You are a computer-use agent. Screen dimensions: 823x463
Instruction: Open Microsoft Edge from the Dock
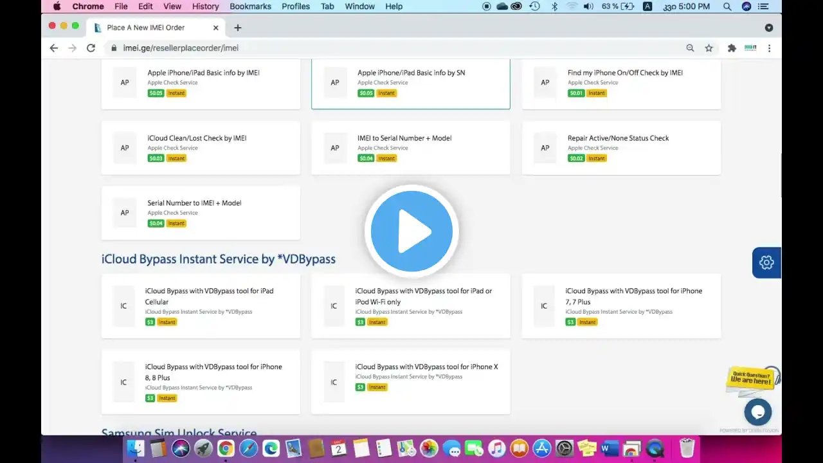point(271,448)
